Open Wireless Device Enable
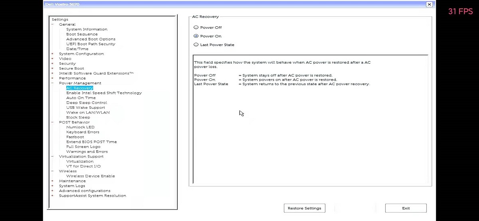479x221 pixels. coord(91,176)
